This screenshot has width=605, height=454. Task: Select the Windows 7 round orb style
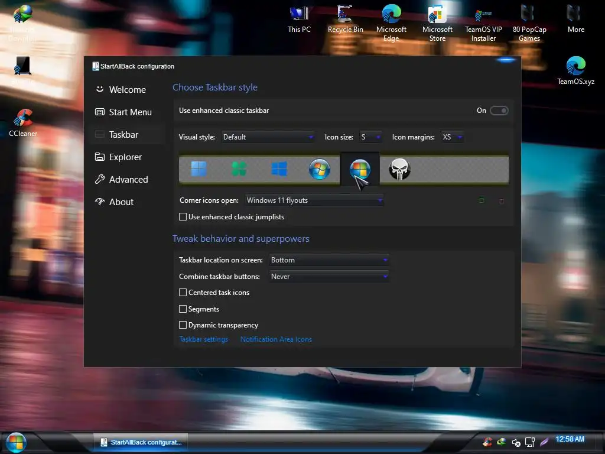[x=320, y=169]
